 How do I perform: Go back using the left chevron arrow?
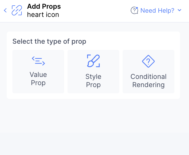point(5,10)
